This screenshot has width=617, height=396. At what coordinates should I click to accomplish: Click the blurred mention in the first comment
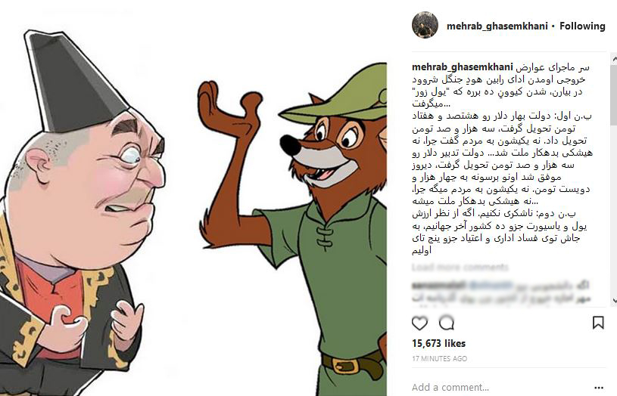tap(491, 286)
